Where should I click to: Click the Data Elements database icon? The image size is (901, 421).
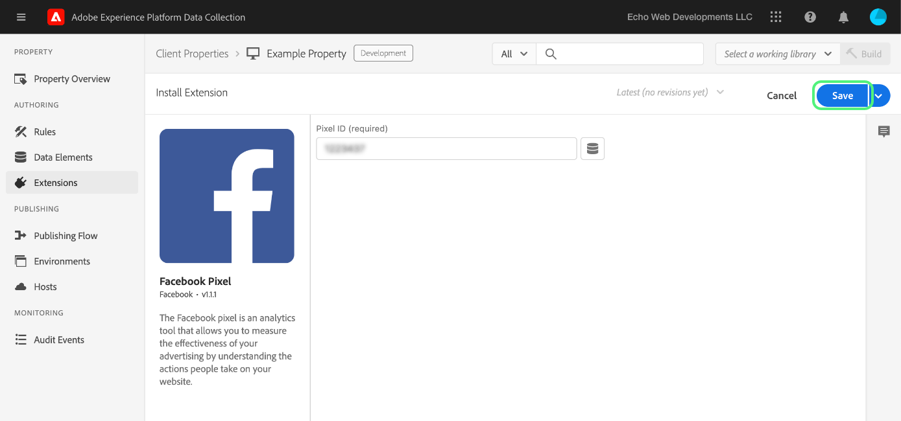(x=21, y=157)
